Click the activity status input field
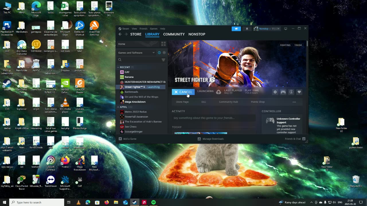 pos(214,118)
